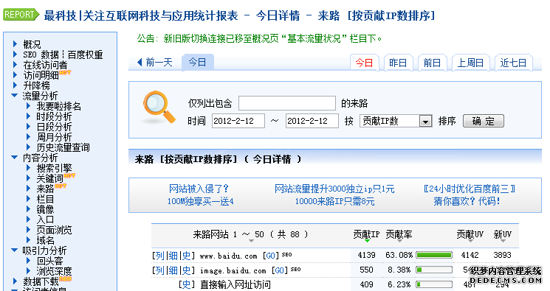This screenshot has height=291, width=550.
Task: Open 日段分析 sidebar entry
Action: pyautogui.click(x=54, y=127)
